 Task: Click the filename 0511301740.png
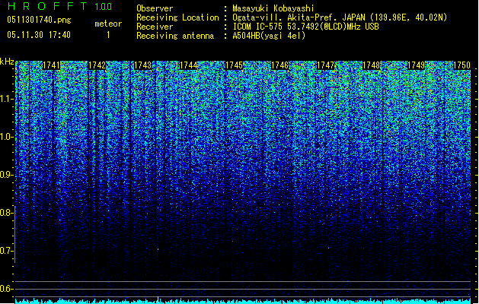coord(39,20)
